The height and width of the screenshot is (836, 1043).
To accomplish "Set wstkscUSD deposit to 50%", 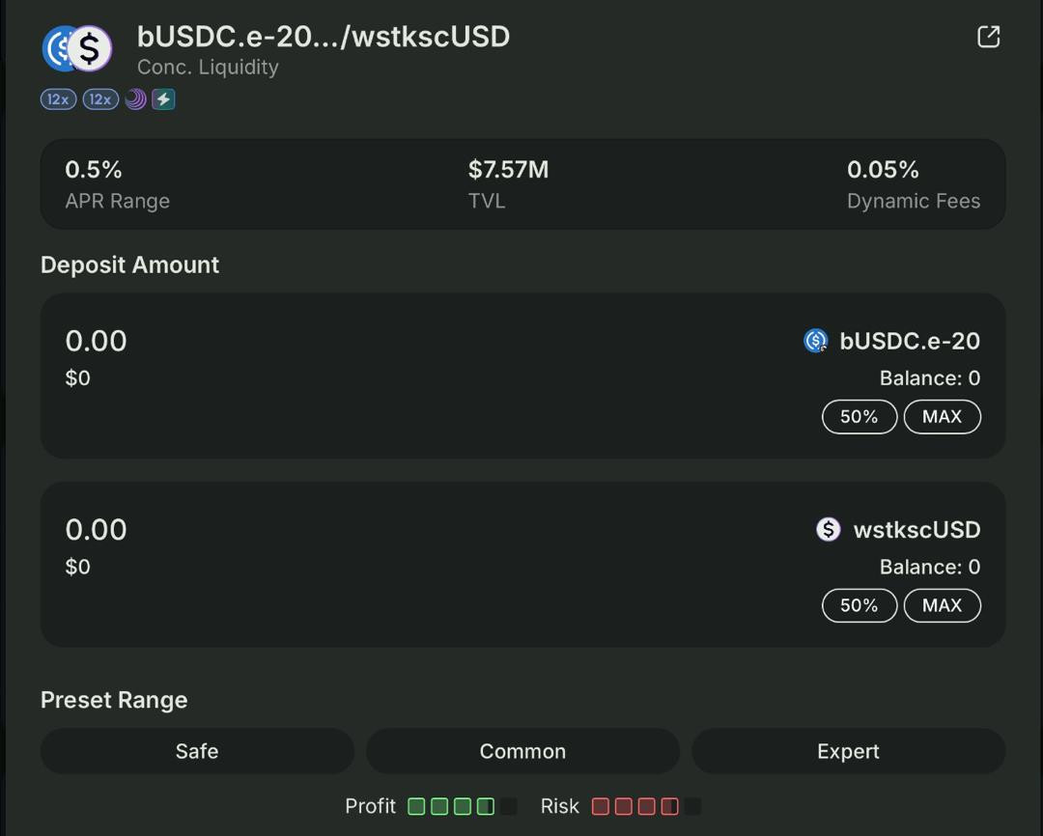I will click(859, 605).
